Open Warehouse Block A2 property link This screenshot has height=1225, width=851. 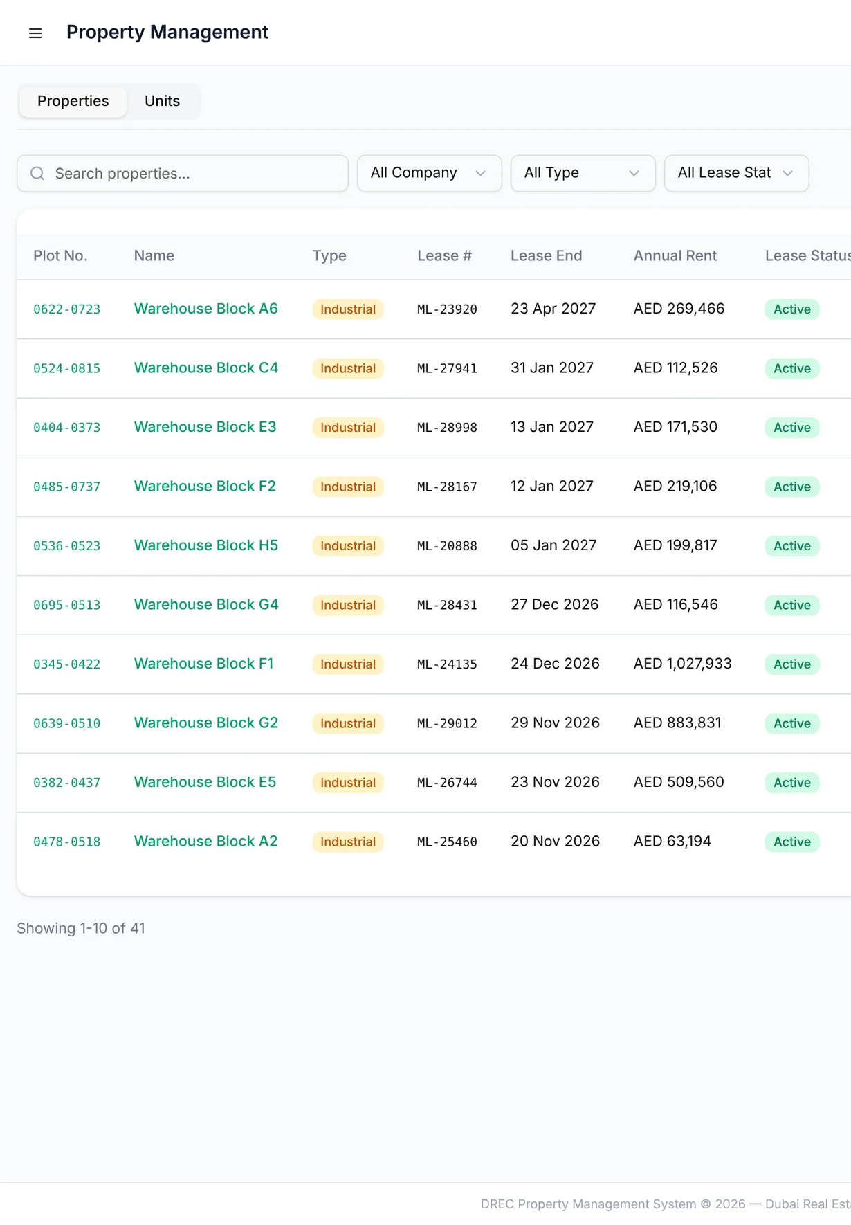coord(205,841)
